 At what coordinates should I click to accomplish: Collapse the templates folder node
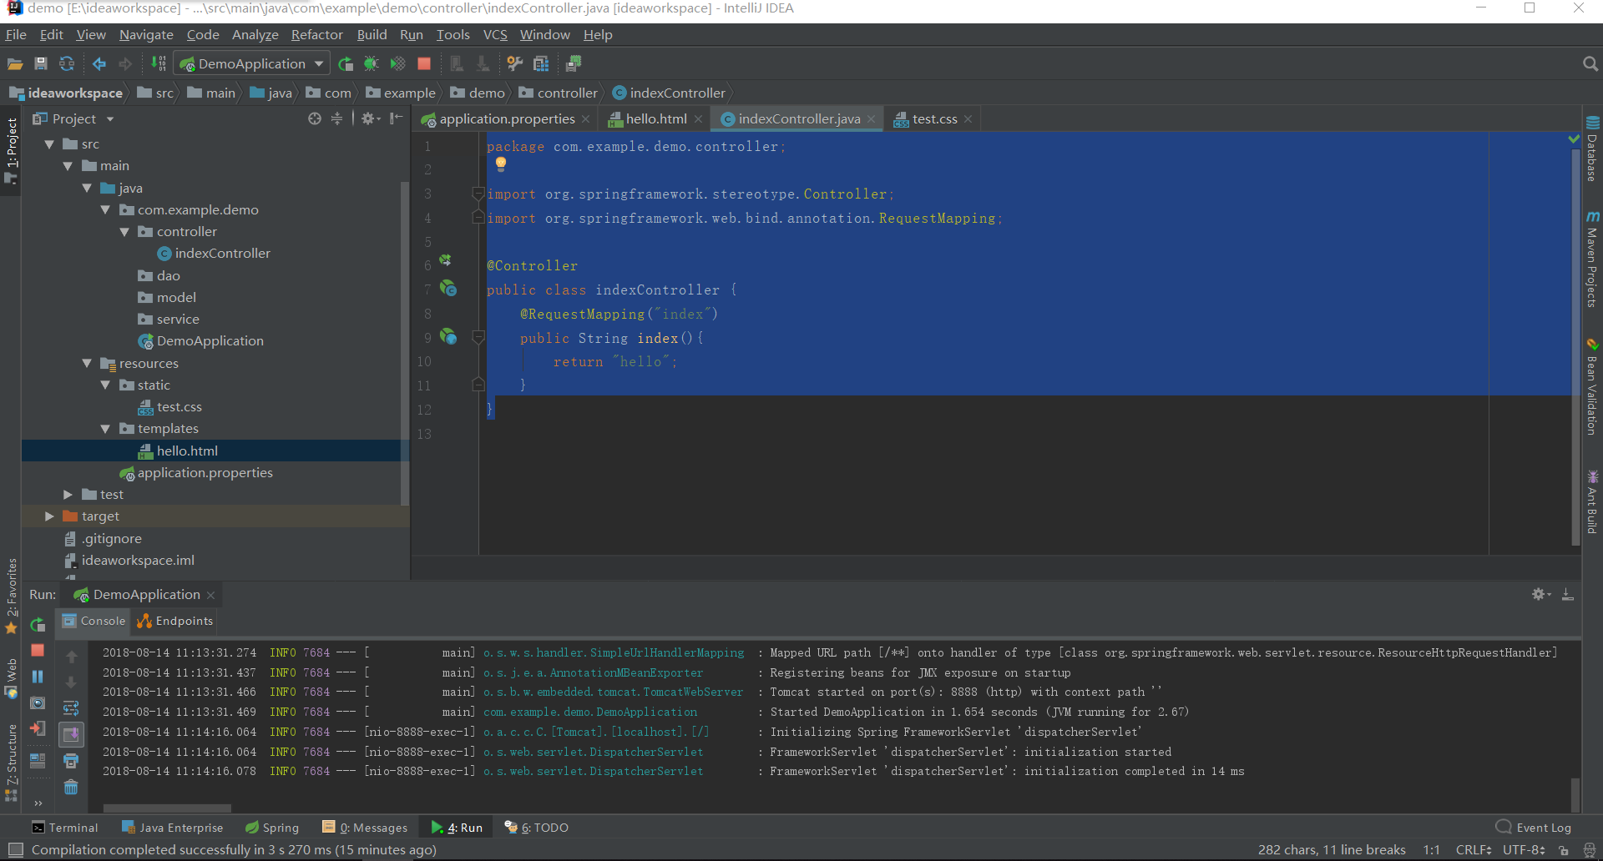coord(105,429)
